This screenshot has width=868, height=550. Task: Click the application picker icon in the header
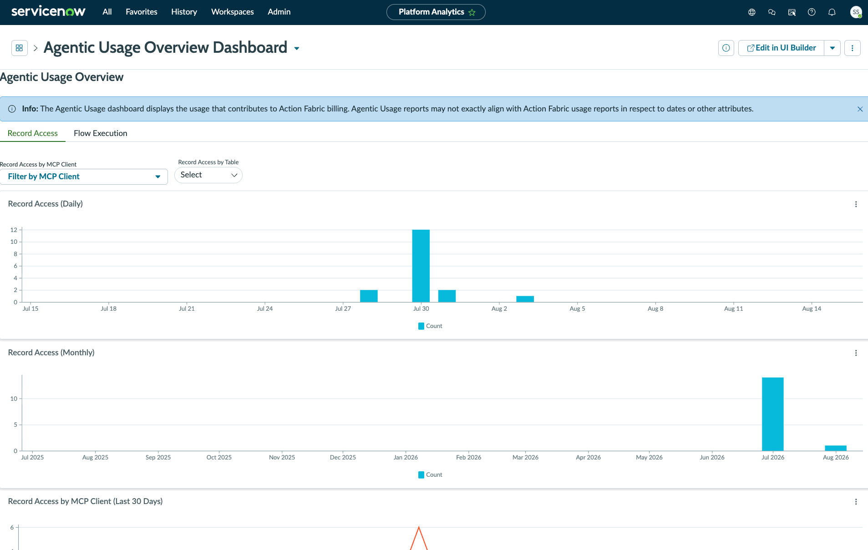tap(792, 12)
